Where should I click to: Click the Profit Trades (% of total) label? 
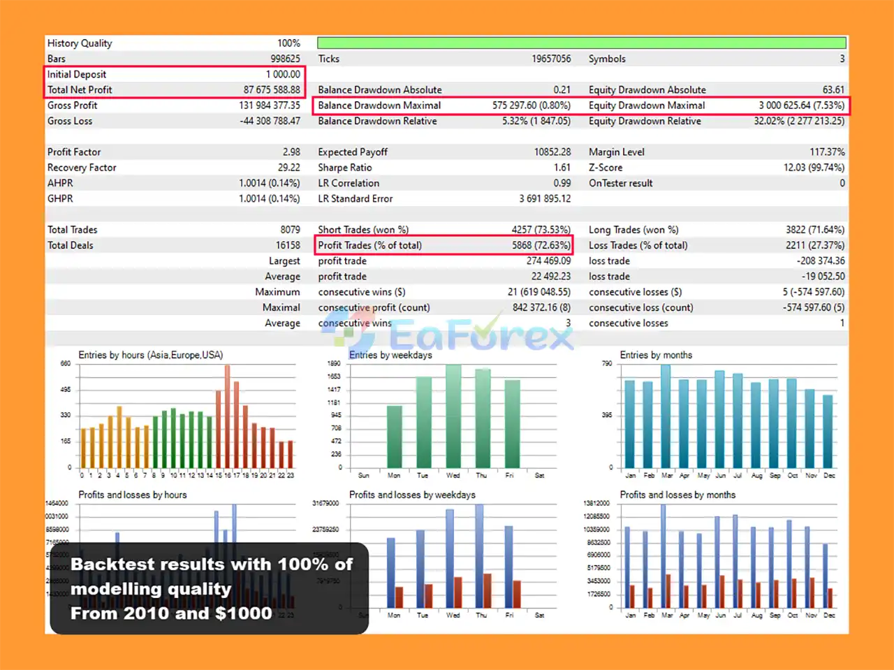coord(369,245)
